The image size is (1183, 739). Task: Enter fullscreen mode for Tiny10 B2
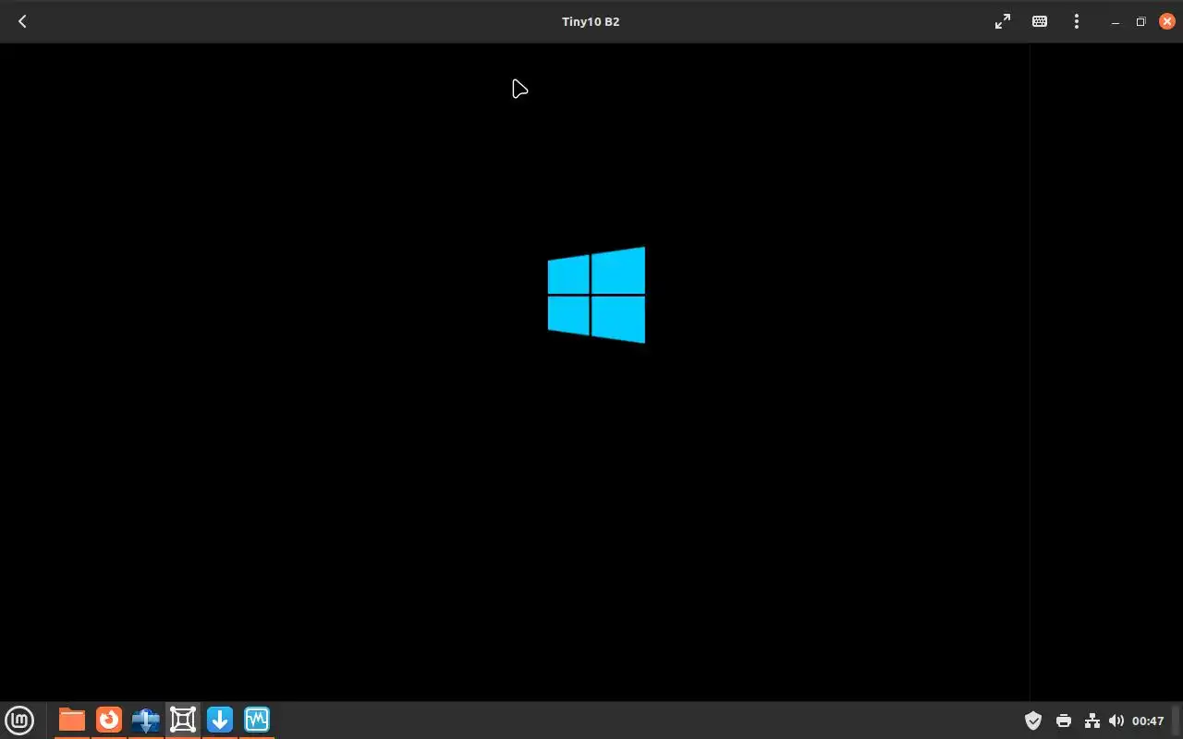point(1003,21)
